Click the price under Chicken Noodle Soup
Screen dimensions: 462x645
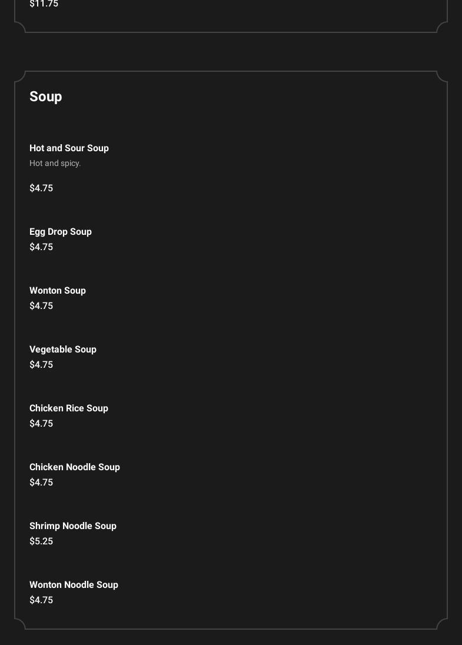41,483
